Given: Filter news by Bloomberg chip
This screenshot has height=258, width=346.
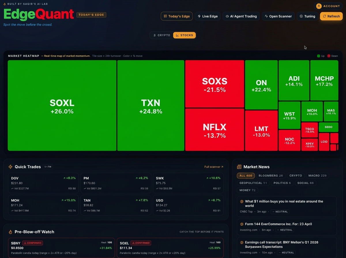Looking at the screenshot, I should (x=271, y=176).
